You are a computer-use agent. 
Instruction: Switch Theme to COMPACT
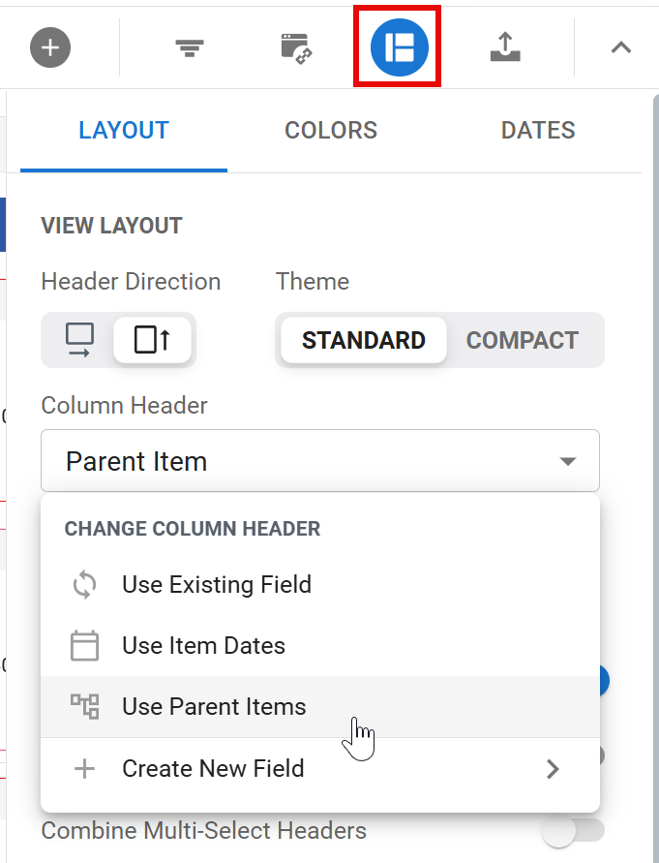(523, 340)
